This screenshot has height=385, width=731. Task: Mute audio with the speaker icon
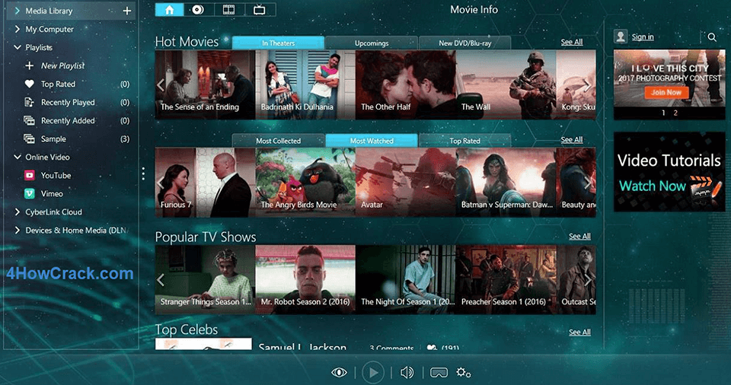click(407, 372)
